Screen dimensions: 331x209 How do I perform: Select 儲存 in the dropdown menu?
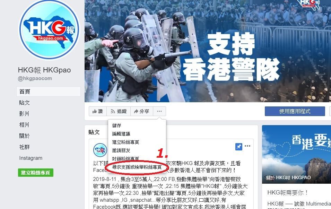pos(116,125)
